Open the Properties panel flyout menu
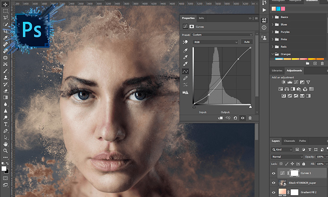328x197 pixels. (256, 18)
